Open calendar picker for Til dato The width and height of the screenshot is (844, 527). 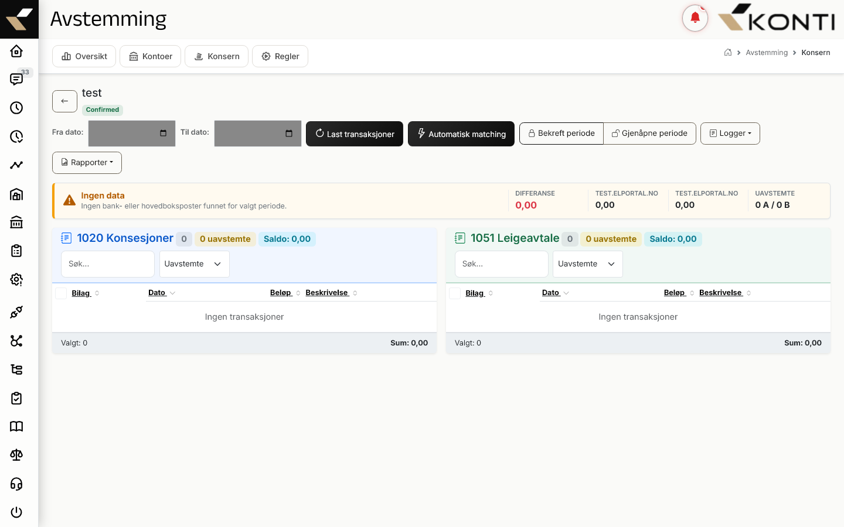point(289,133)
